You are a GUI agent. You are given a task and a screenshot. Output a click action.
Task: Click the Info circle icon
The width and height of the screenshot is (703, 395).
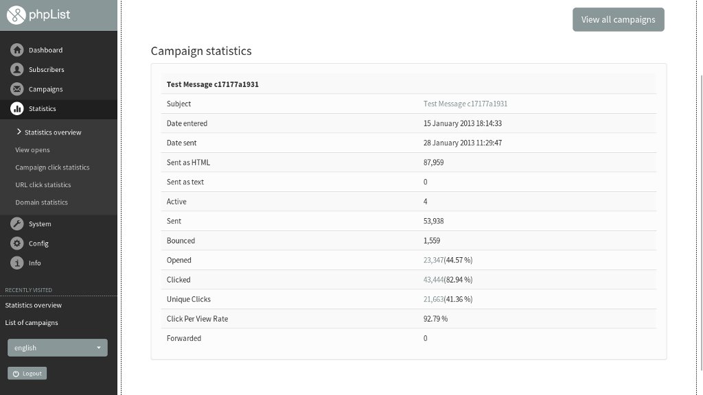click(17, 263)
